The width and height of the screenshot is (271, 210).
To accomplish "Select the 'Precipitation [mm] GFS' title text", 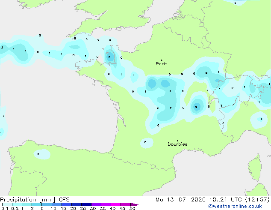I will [x=35, y=200].
